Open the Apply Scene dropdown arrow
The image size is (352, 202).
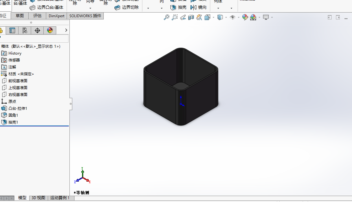(259, 17)
